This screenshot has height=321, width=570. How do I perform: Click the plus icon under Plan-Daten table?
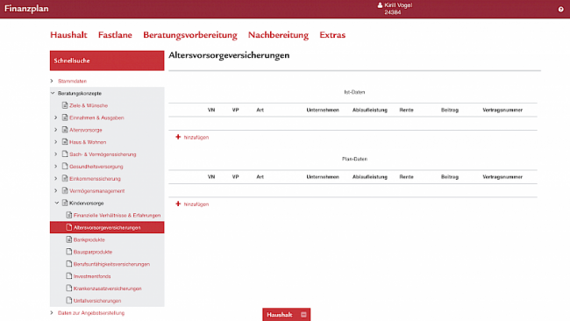(178, 204)
